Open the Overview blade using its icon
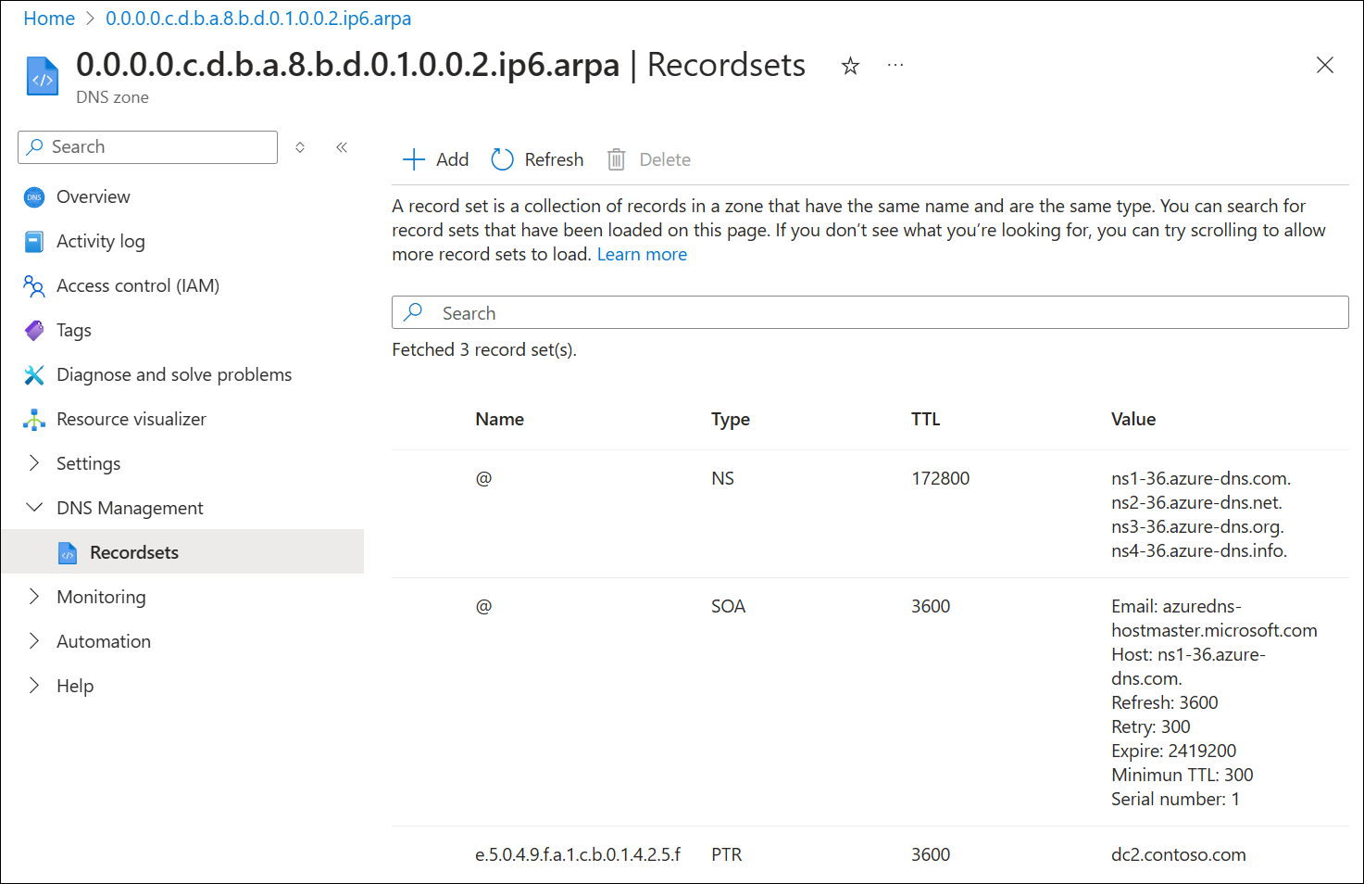 [34, 196]
